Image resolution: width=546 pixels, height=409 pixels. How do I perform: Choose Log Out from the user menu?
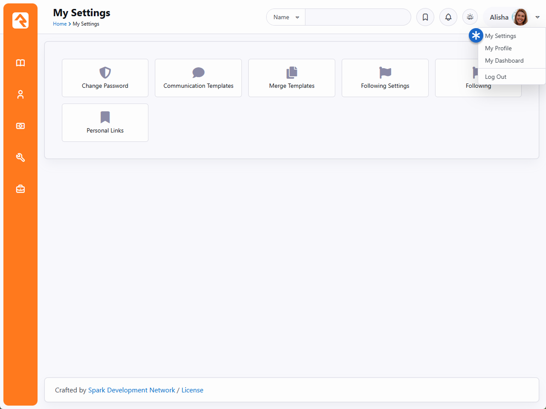tap(496, 77)
